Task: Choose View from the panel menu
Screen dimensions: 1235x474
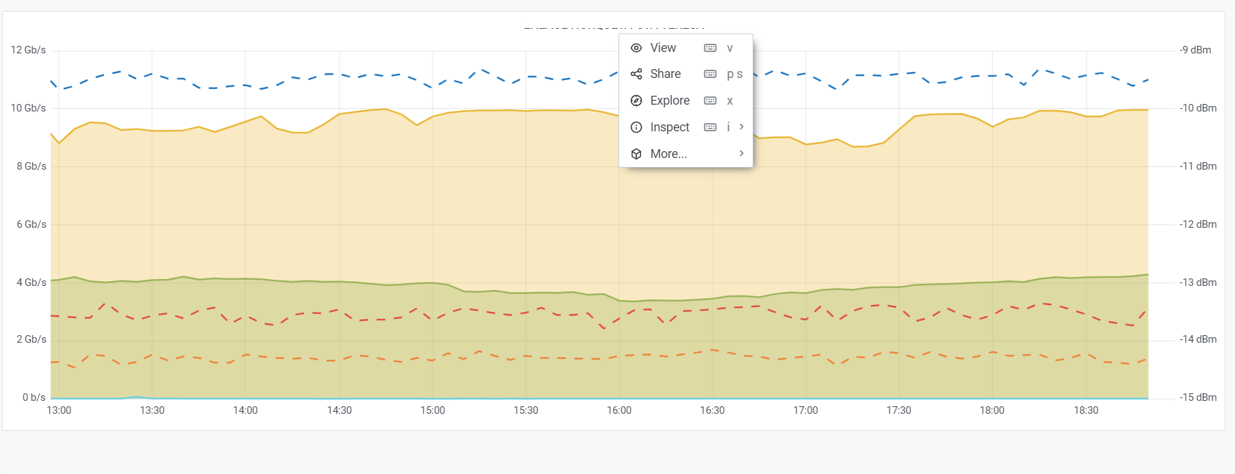Action: coord(663,48)
